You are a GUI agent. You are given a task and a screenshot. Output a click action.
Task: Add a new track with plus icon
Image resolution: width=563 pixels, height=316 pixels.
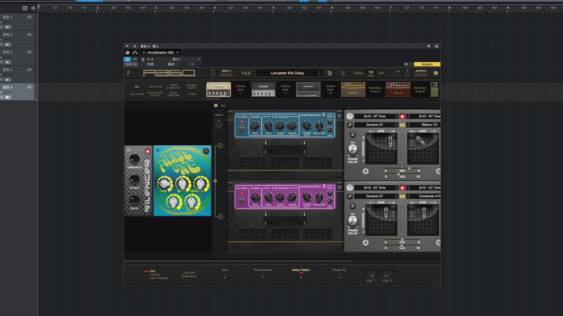click(33, 8)
